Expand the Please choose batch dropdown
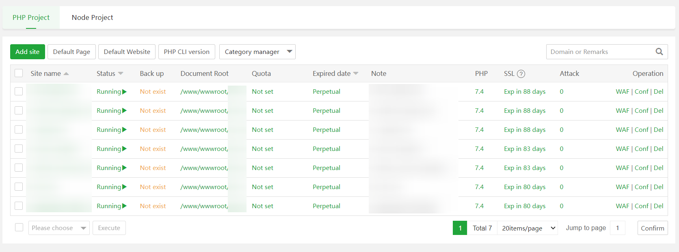The image size is (679, 252). (59, 228)
